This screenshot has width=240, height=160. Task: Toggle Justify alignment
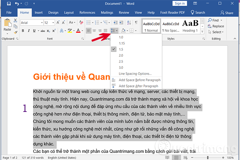tap(106, 31)
